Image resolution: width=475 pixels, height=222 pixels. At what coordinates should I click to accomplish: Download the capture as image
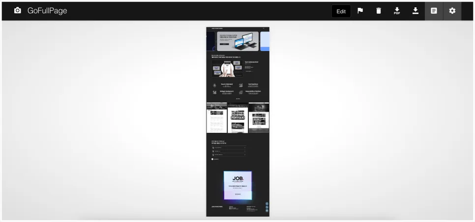[x=416, y=11]
